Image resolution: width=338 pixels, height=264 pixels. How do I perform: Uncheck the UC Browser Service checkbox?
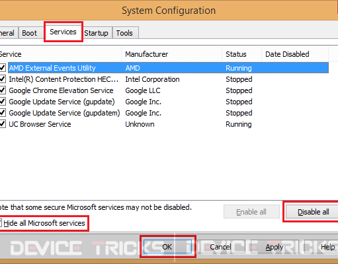tap(3, 124)
